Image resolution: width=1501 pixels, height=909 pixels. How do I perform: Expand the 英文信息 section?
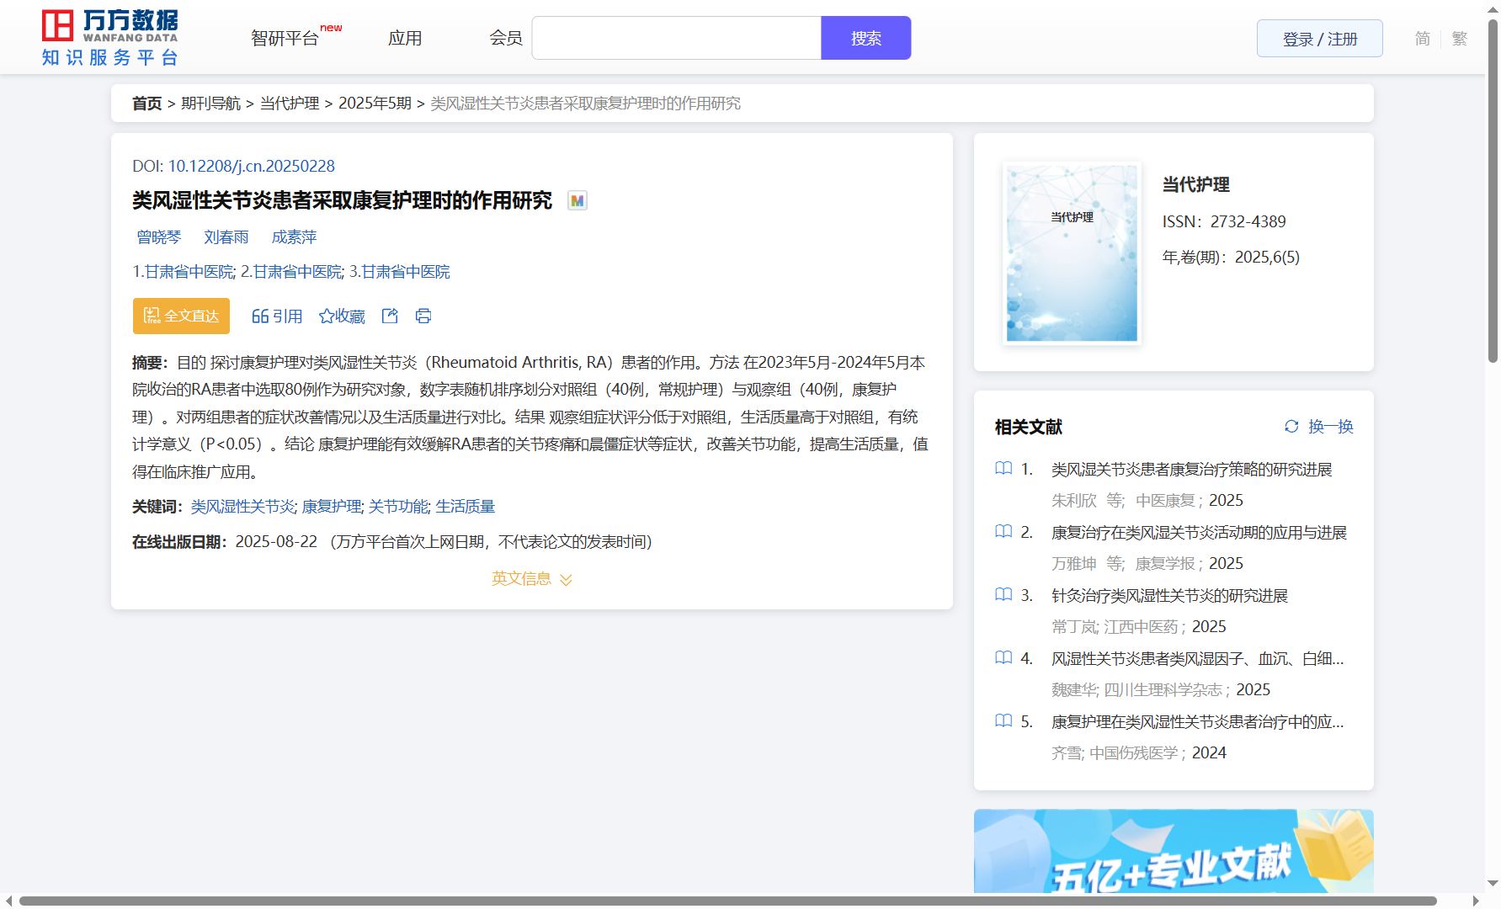pyautogui.click(x=531, y=579)
